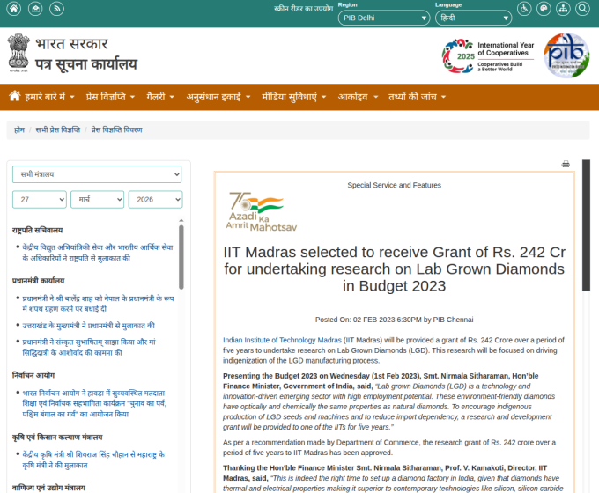This screenshot has height=493, width=599.
Task: Open the month dropdown showing मार्च
Action: point(98,199)
